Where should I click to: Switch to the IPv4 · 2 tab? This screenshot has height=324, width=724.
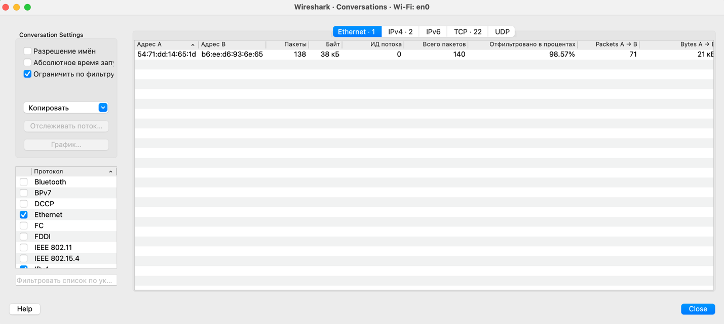(400, 31)
